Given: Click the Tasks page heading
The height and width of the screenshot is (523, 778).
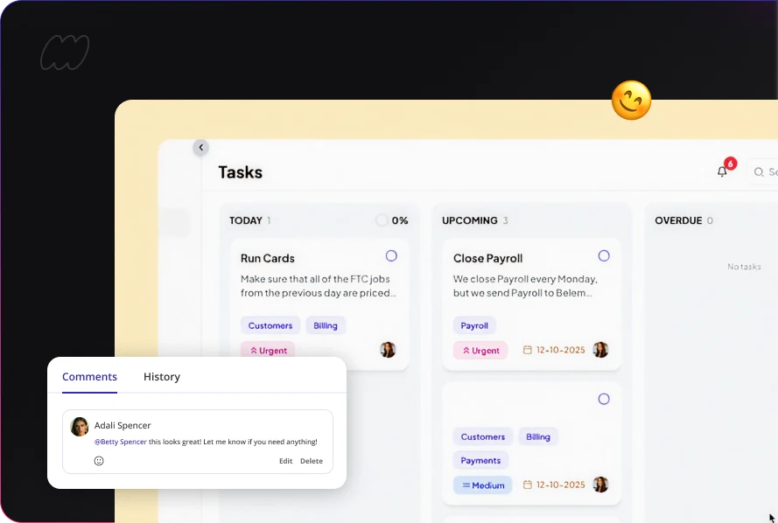Looking at the screenshot, I should click(x=240, y=172).
